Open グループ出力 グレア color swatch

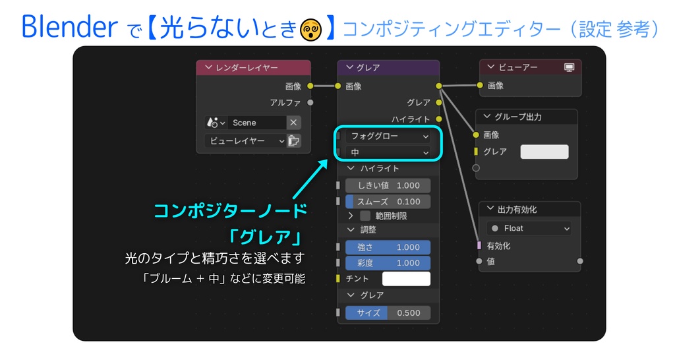pyautogui.click(x=544, y=152)
